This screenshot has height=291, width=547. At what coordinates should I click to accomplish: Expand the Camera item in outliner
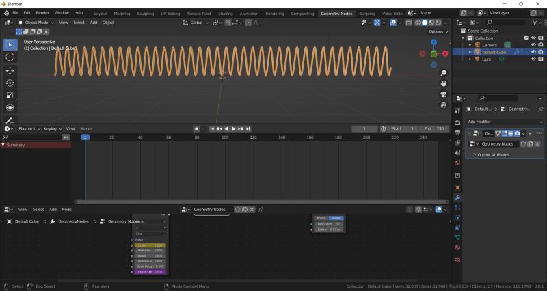(x=470, y=45)
